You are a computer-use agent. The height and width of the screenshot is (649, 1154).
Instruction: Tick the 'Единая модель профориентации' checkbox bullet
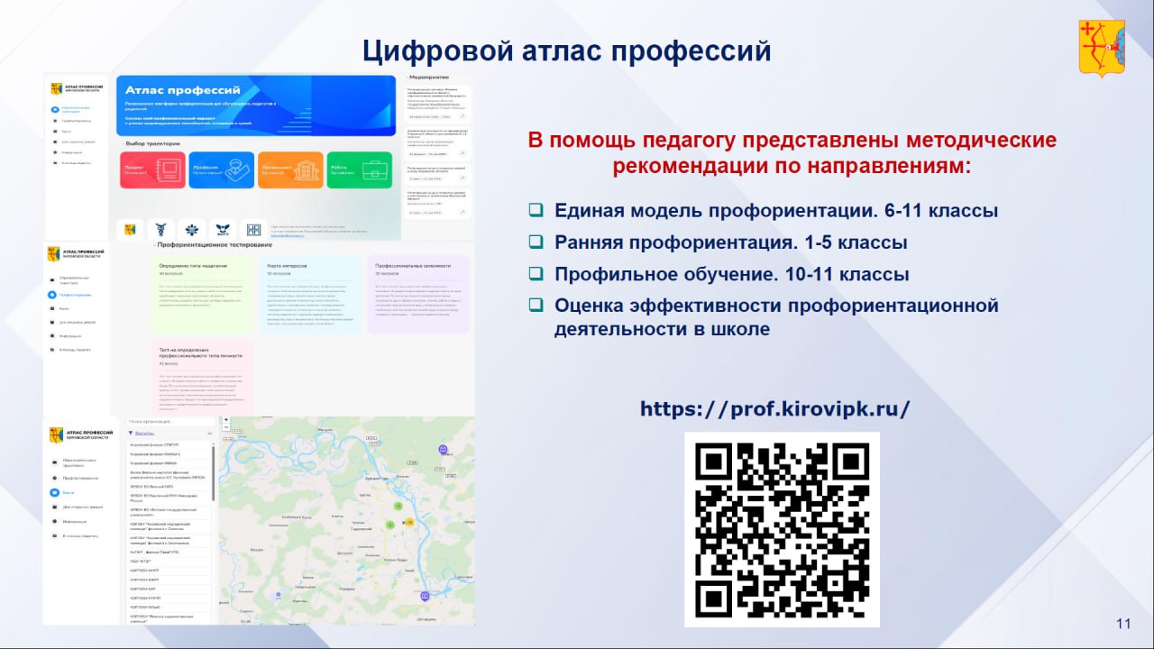tap(536, 211)
